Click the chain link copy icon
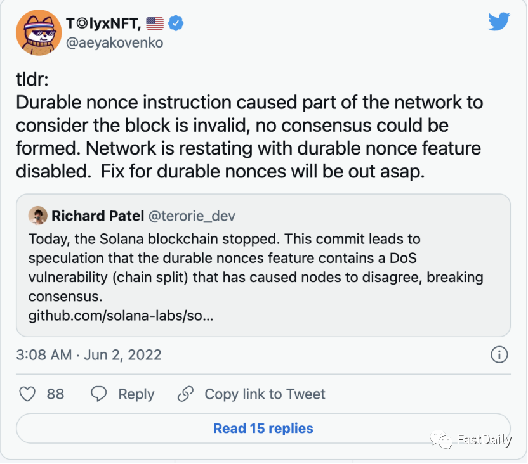 click(185, 394)
